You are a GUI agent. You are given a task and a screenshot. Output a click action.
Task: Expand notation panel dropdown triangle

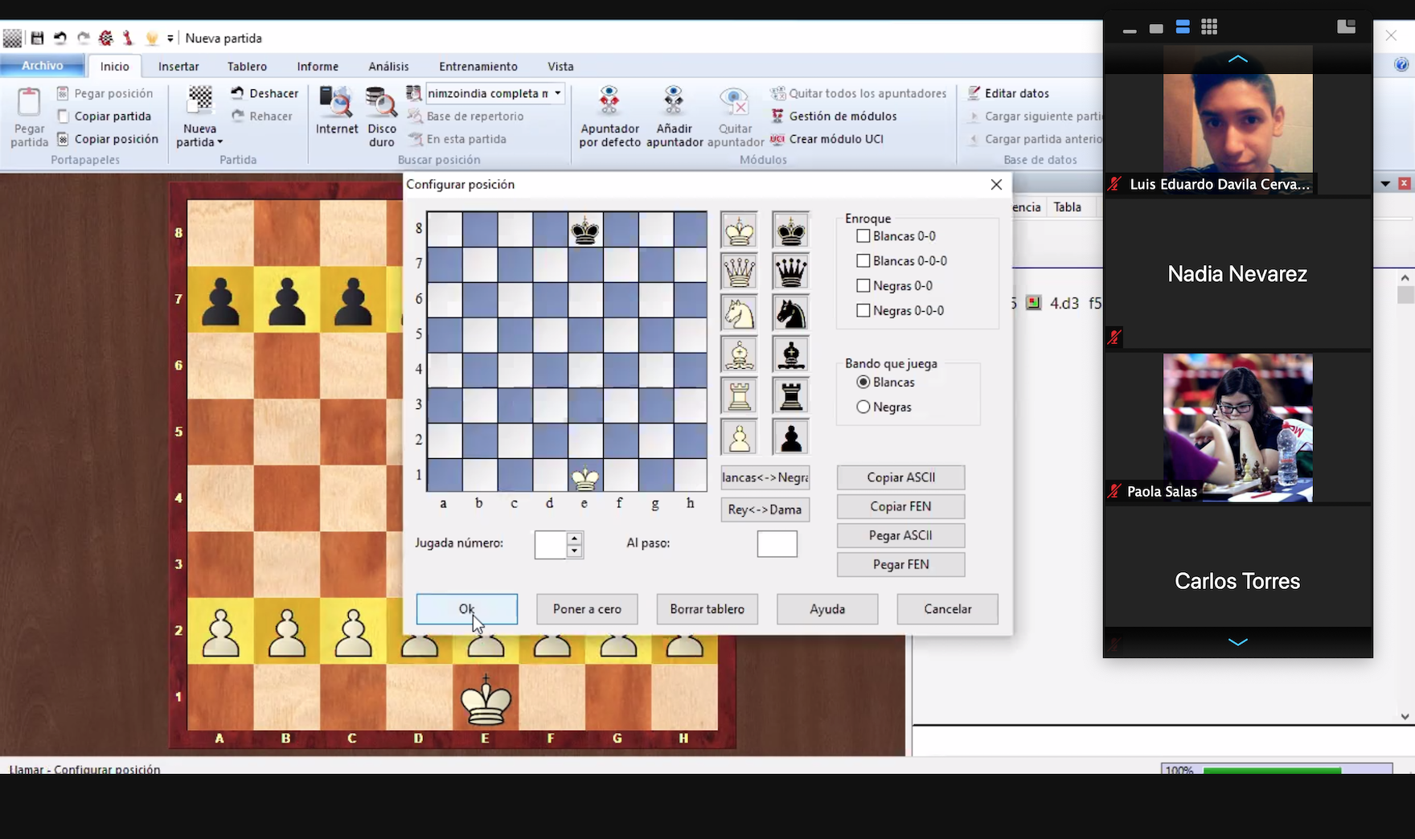(1385, 184)
